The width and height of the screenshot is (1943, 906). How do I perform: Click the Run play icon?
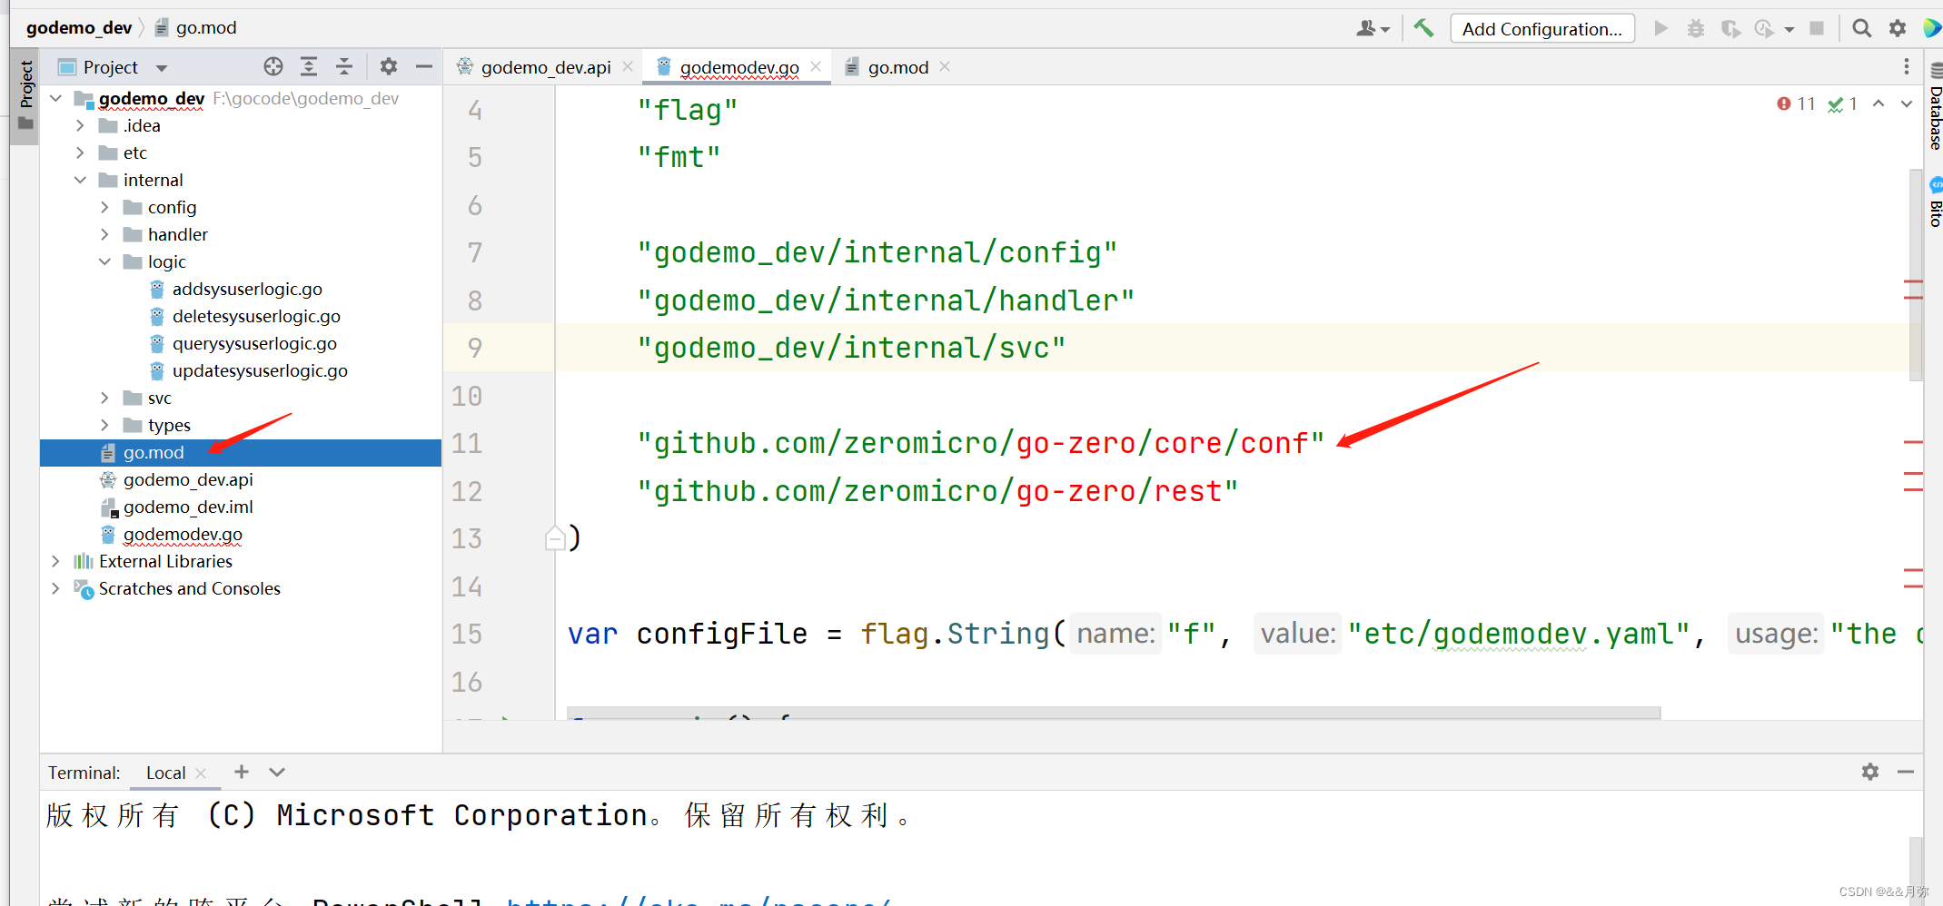pyautogui.click(x=1660, y=28)
